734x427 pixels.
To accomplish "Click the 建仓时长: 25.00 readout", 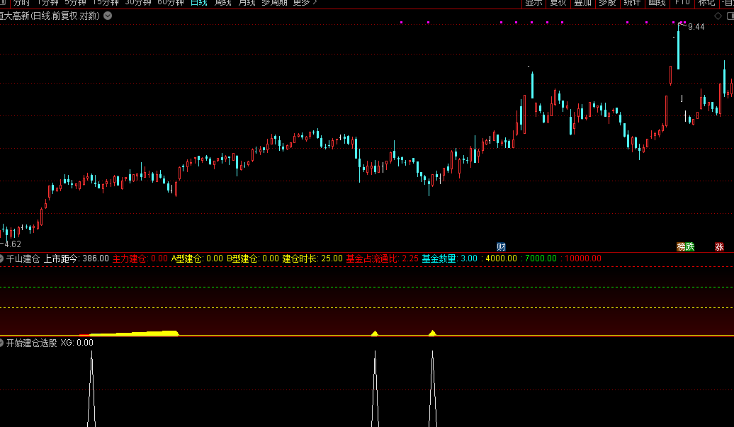I will tap(312, 258).
